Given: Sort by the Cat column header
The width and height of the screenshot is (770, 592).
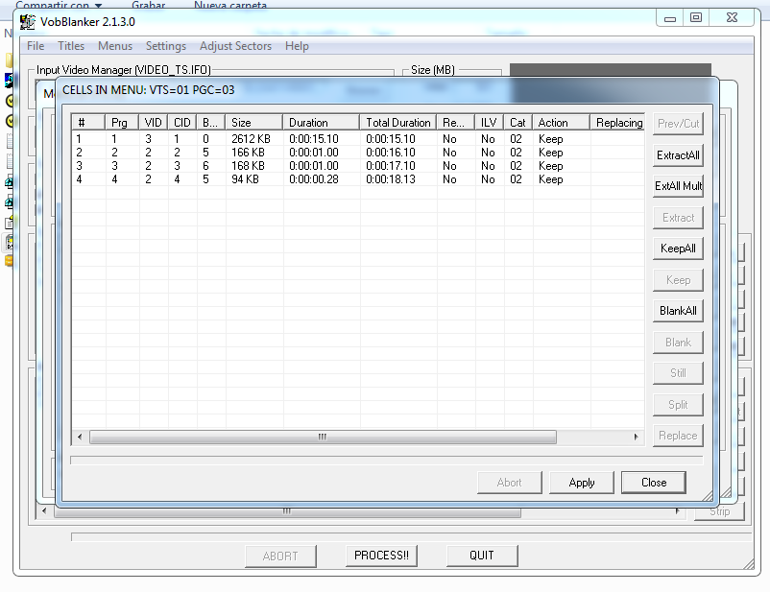Looking at the screenshot, I should click(x=518, y=123).
